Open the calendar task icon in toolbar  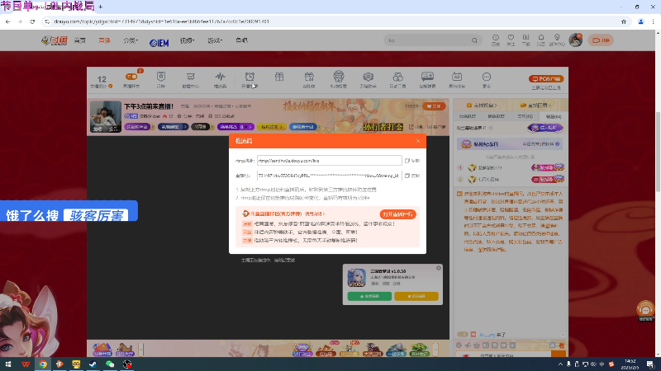457,77
